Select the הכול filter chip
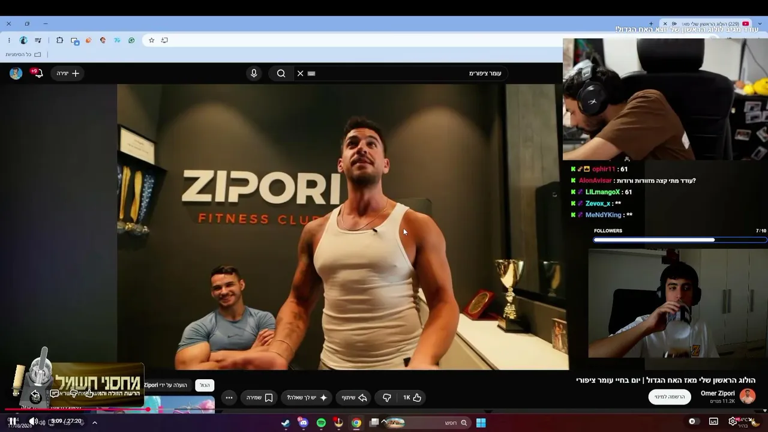This screenshot has height=432, width=768. point(205,385)
